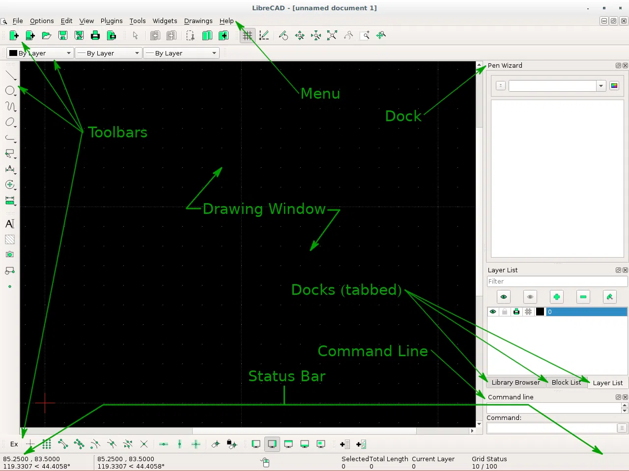Click the black color swatch for layer 0
Screen dimensions: 629x471
click(x=540, y=312)
